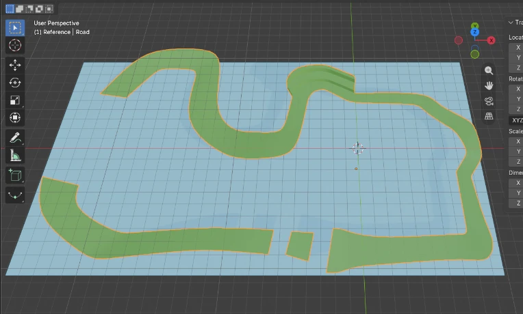The width and height of the screenshot is (523, 314).
Task: Click the hollow blue negative Z gizmo circle
Action: 474,48
